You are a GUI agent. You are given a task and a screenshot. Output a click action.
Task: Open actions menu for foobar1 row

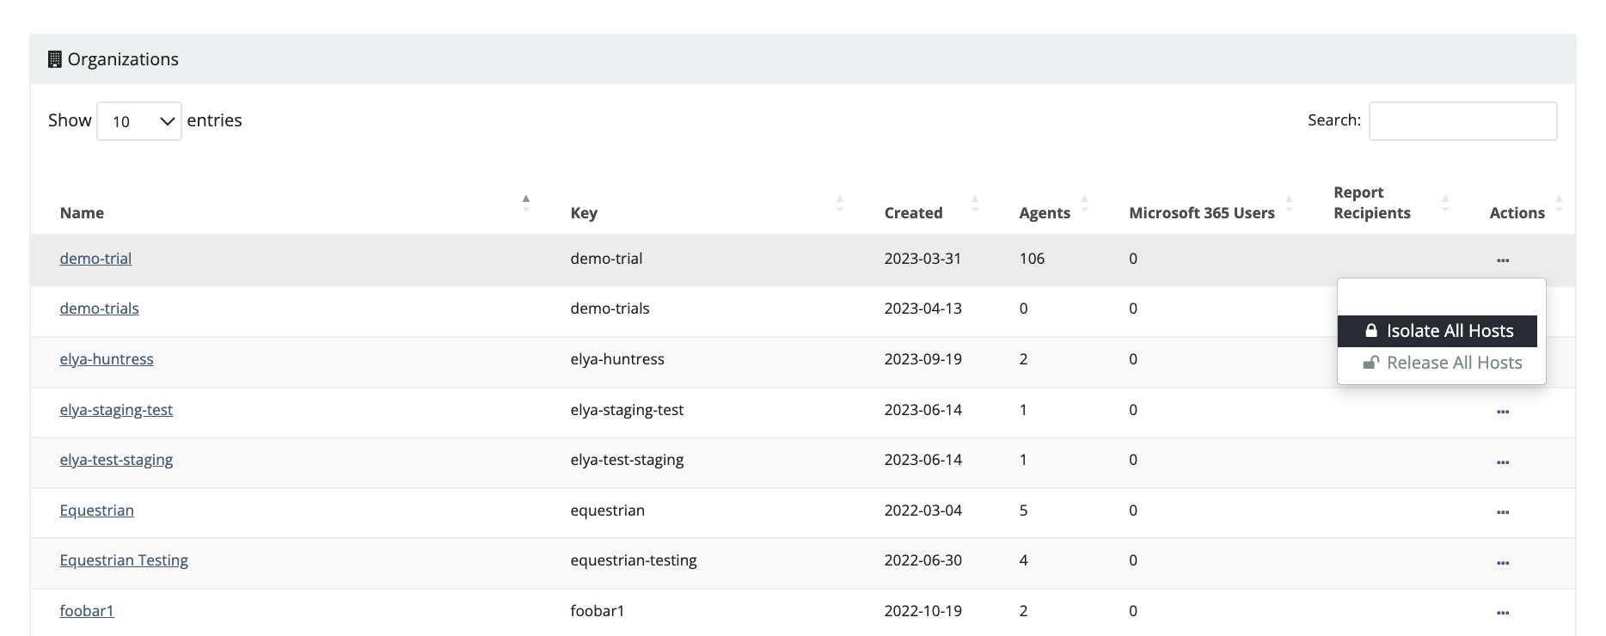tap(1502, 612)
